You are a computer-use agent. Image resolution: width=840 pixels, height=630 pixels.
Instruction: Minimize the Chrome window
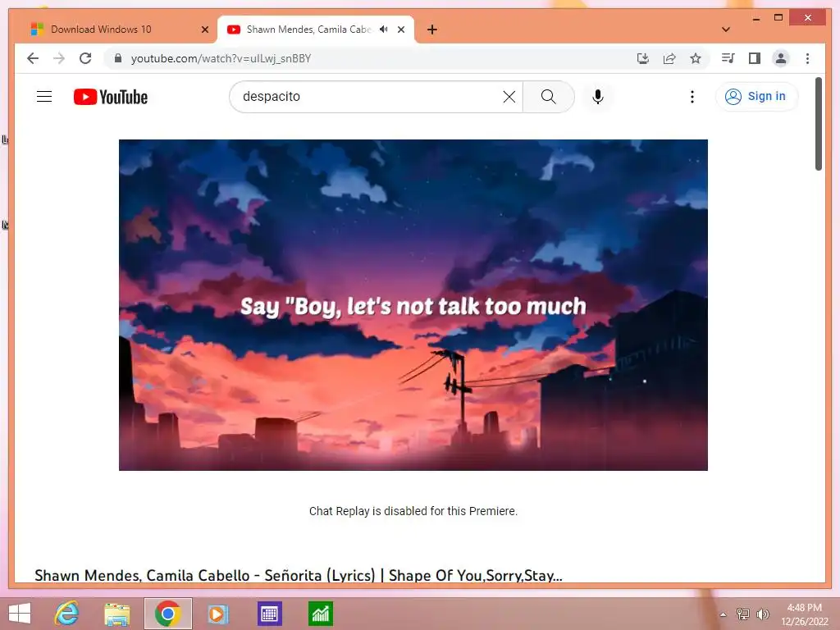[x=756, y=18]
